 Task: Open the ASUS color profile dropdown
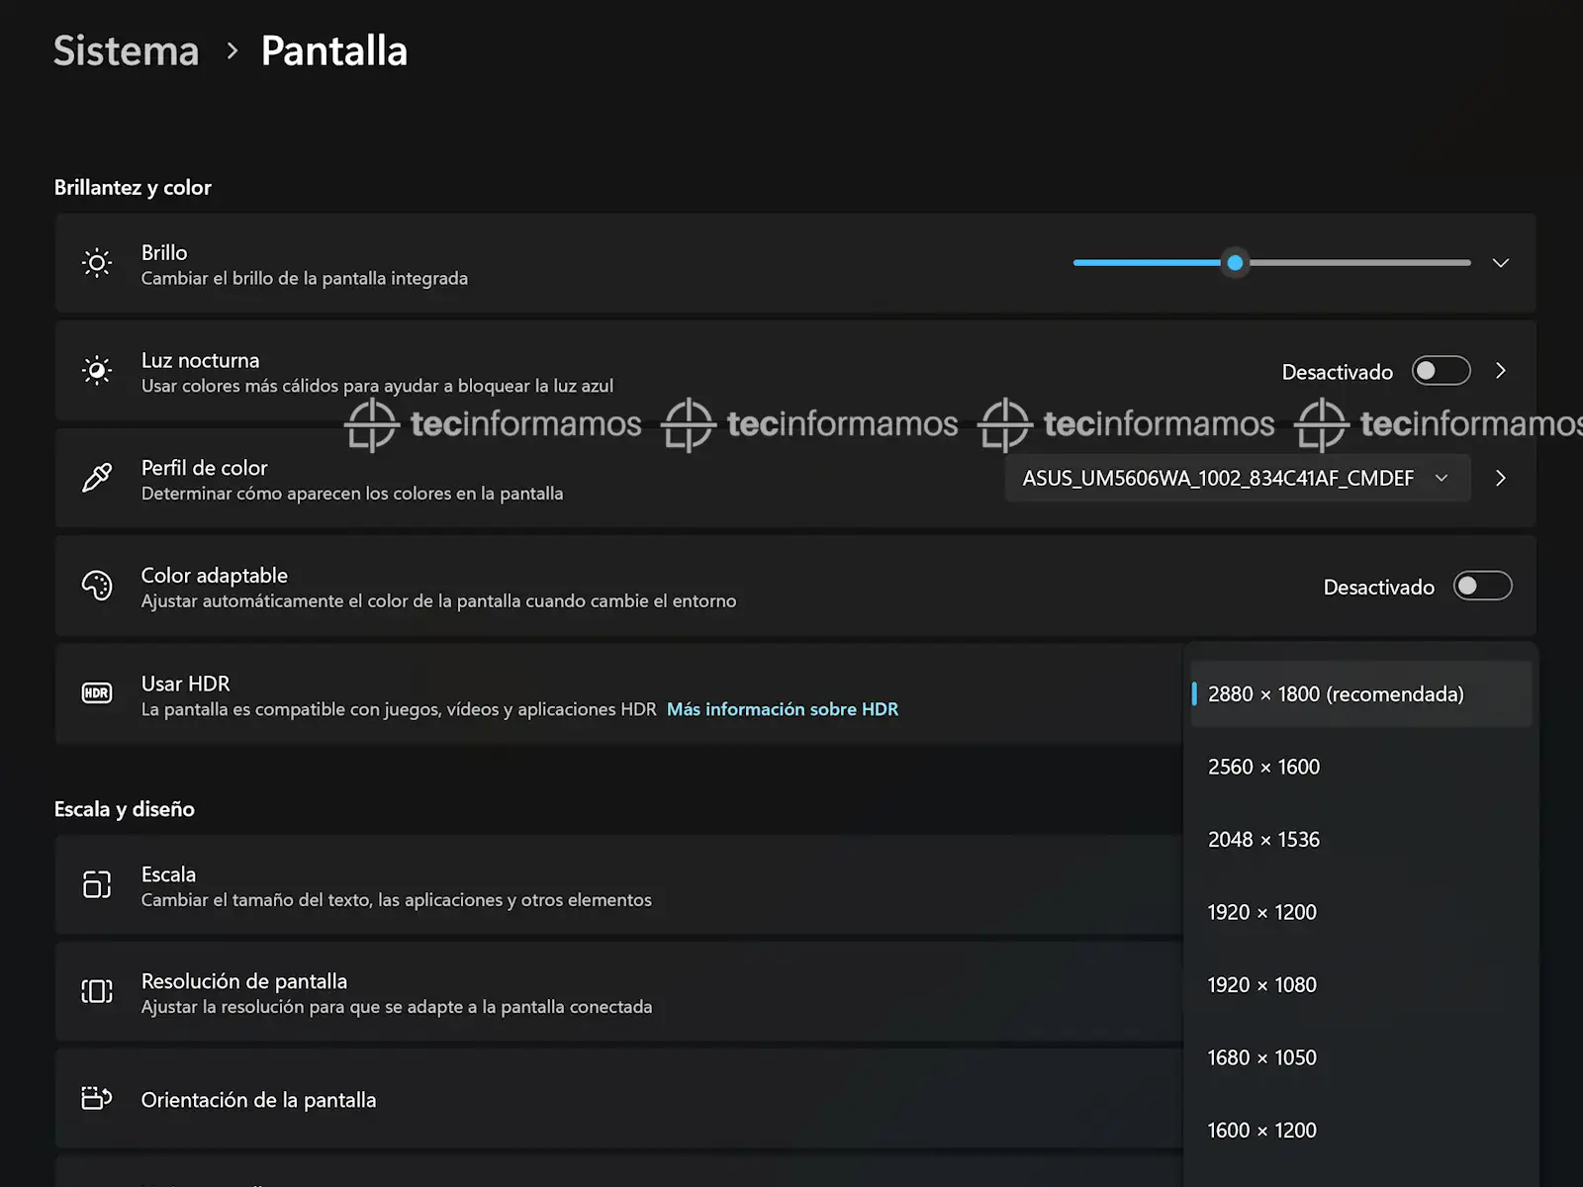click(1236, 479)
